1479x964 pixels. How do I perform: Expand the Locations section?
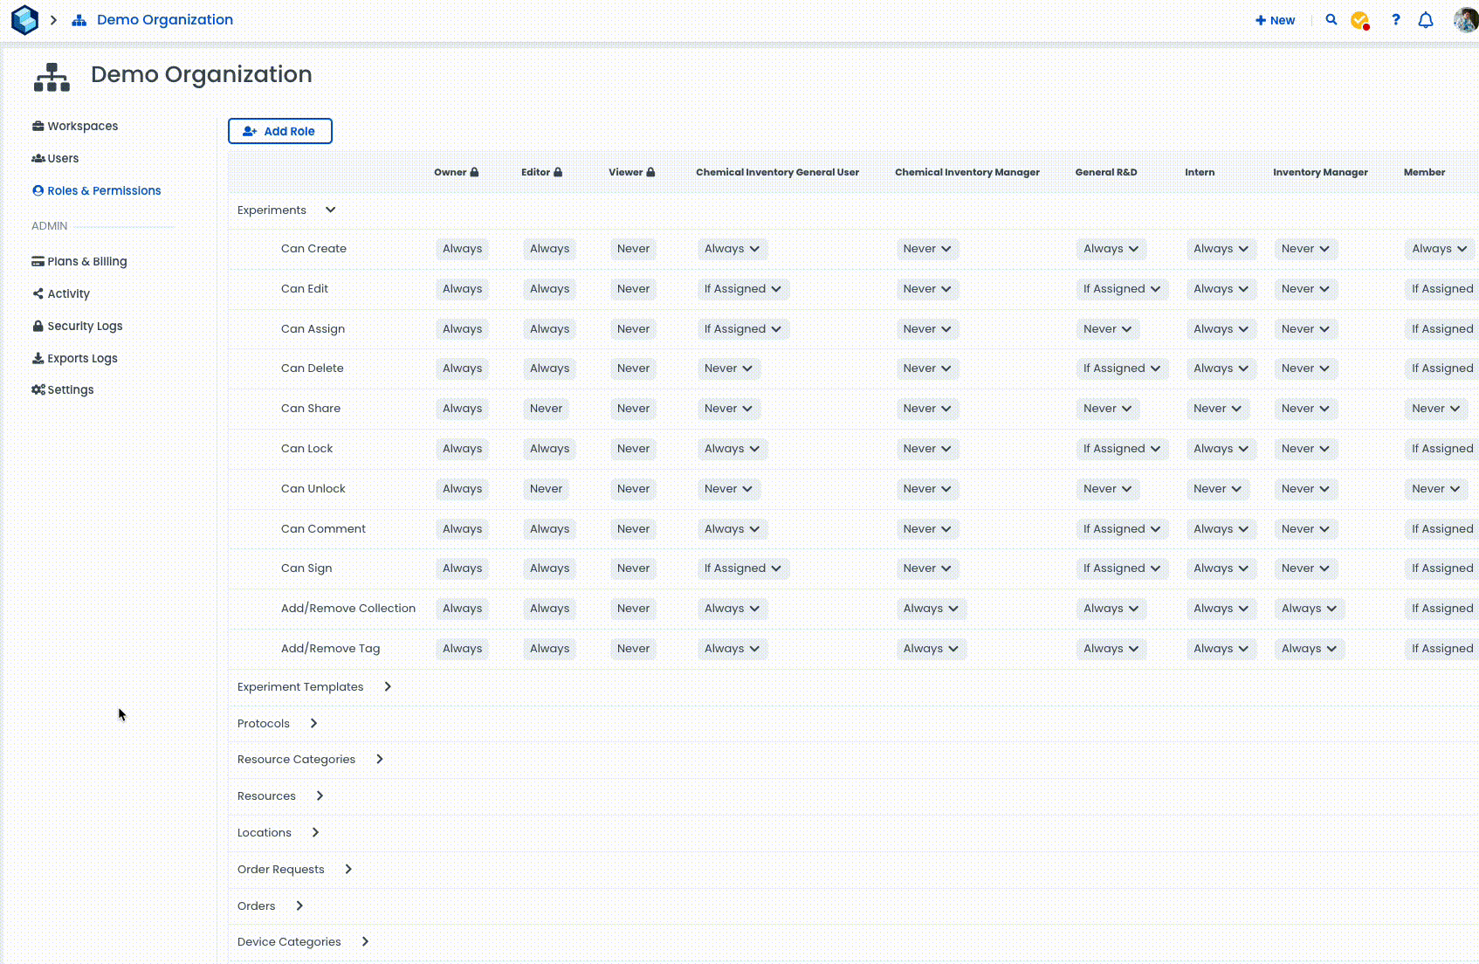315,832
